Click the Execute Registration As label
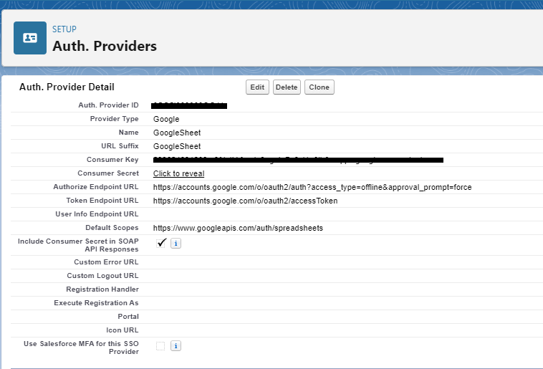The width and height of the screenshot is (543, 369). 96,303
